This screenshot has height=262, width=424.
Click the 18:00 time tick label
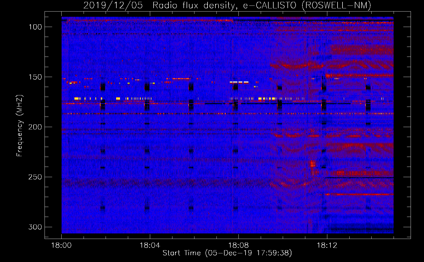(x=61, y=245)
